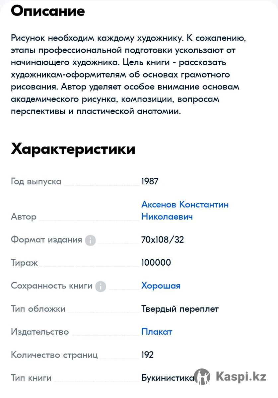This screenshot has height=398, width=278.
Task: Click the Год выпуска label
Action: (36, 182)
